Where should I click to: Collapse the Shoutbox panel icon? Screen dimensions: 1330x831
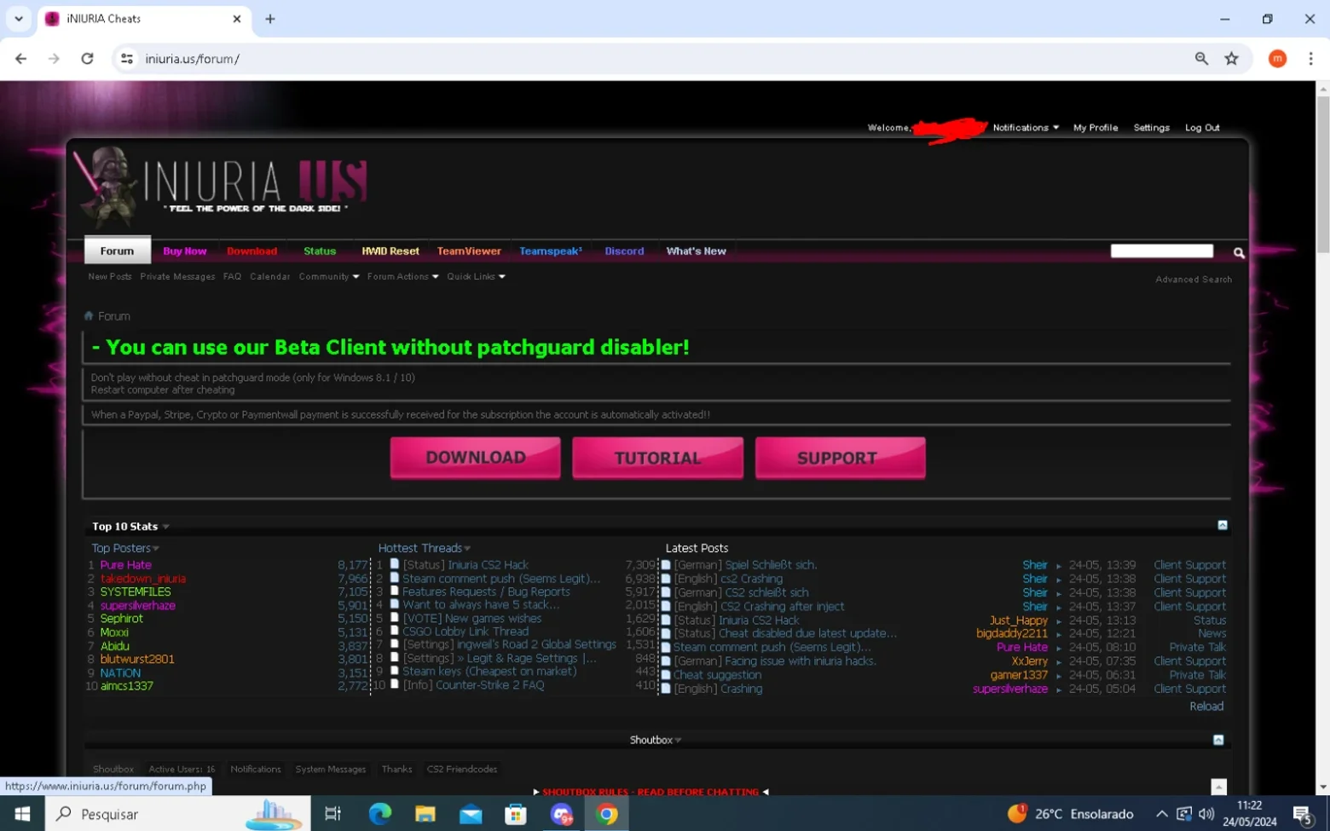1218,740
